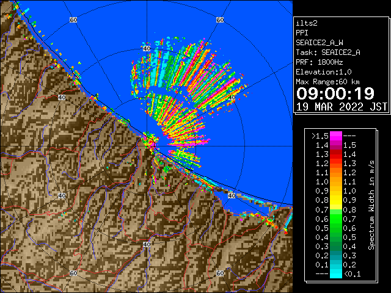This screenshot has height=293, width=391.
Task: Click the radar site at the range rings' center
Action: [147, 146]
